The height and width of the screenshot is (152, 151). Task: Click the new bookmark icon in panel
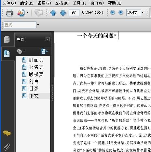pos(45,51)
